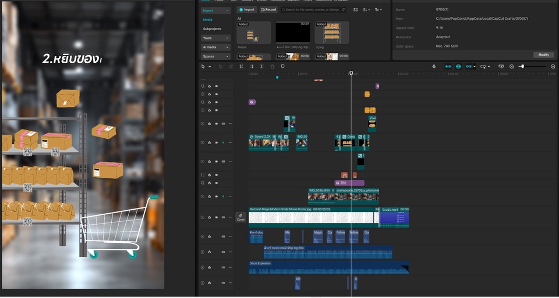Click the zoom-out magnifier on timeline

coord(512,67)
